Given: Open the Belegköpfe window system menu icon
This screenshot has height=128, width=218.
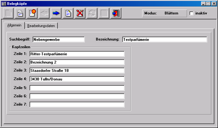Looking at the screenshot, I should (x=4, y=4).
